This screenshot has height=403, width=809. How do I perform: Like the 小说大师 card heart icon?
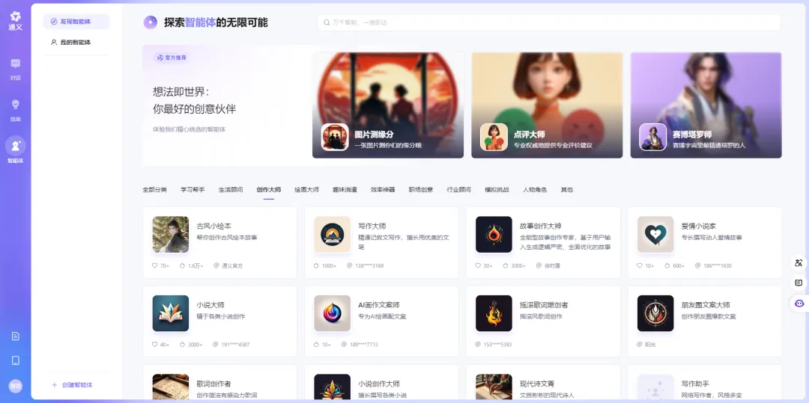154,345
